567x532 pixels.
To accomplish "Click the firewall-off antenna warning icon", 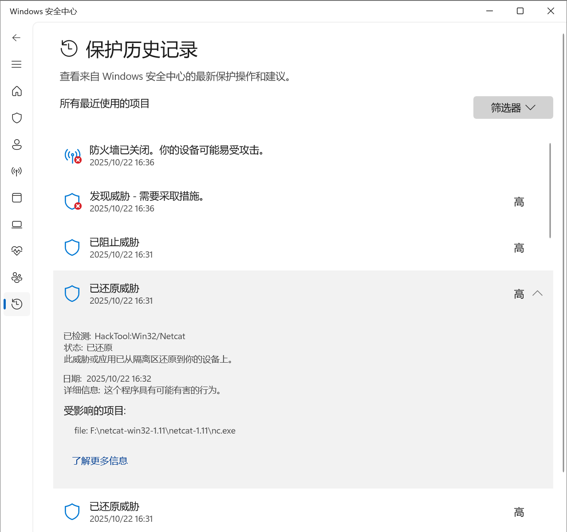I will pos(73,156).
